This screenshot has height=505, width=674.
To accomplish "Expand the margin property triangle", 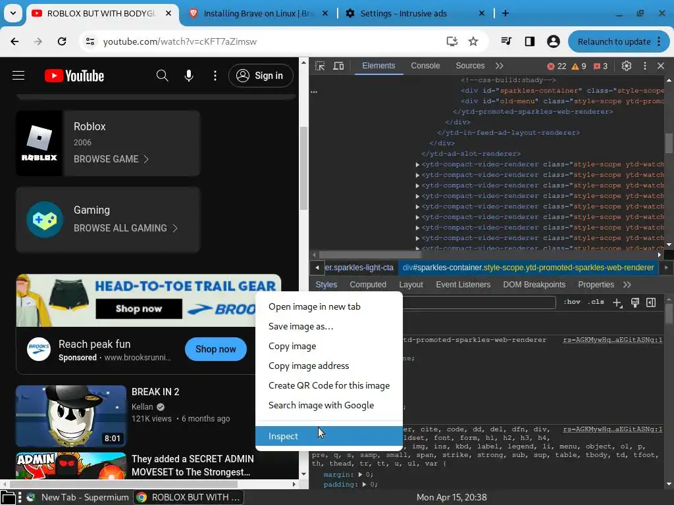I will [361, 475].
